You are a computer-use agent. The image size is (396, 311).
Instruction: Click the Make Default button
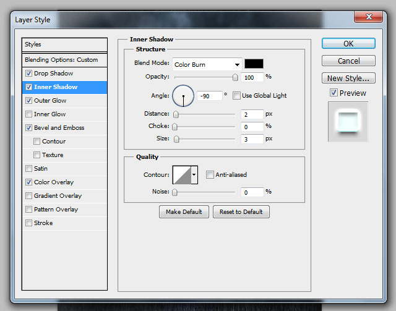coord(184,212)
